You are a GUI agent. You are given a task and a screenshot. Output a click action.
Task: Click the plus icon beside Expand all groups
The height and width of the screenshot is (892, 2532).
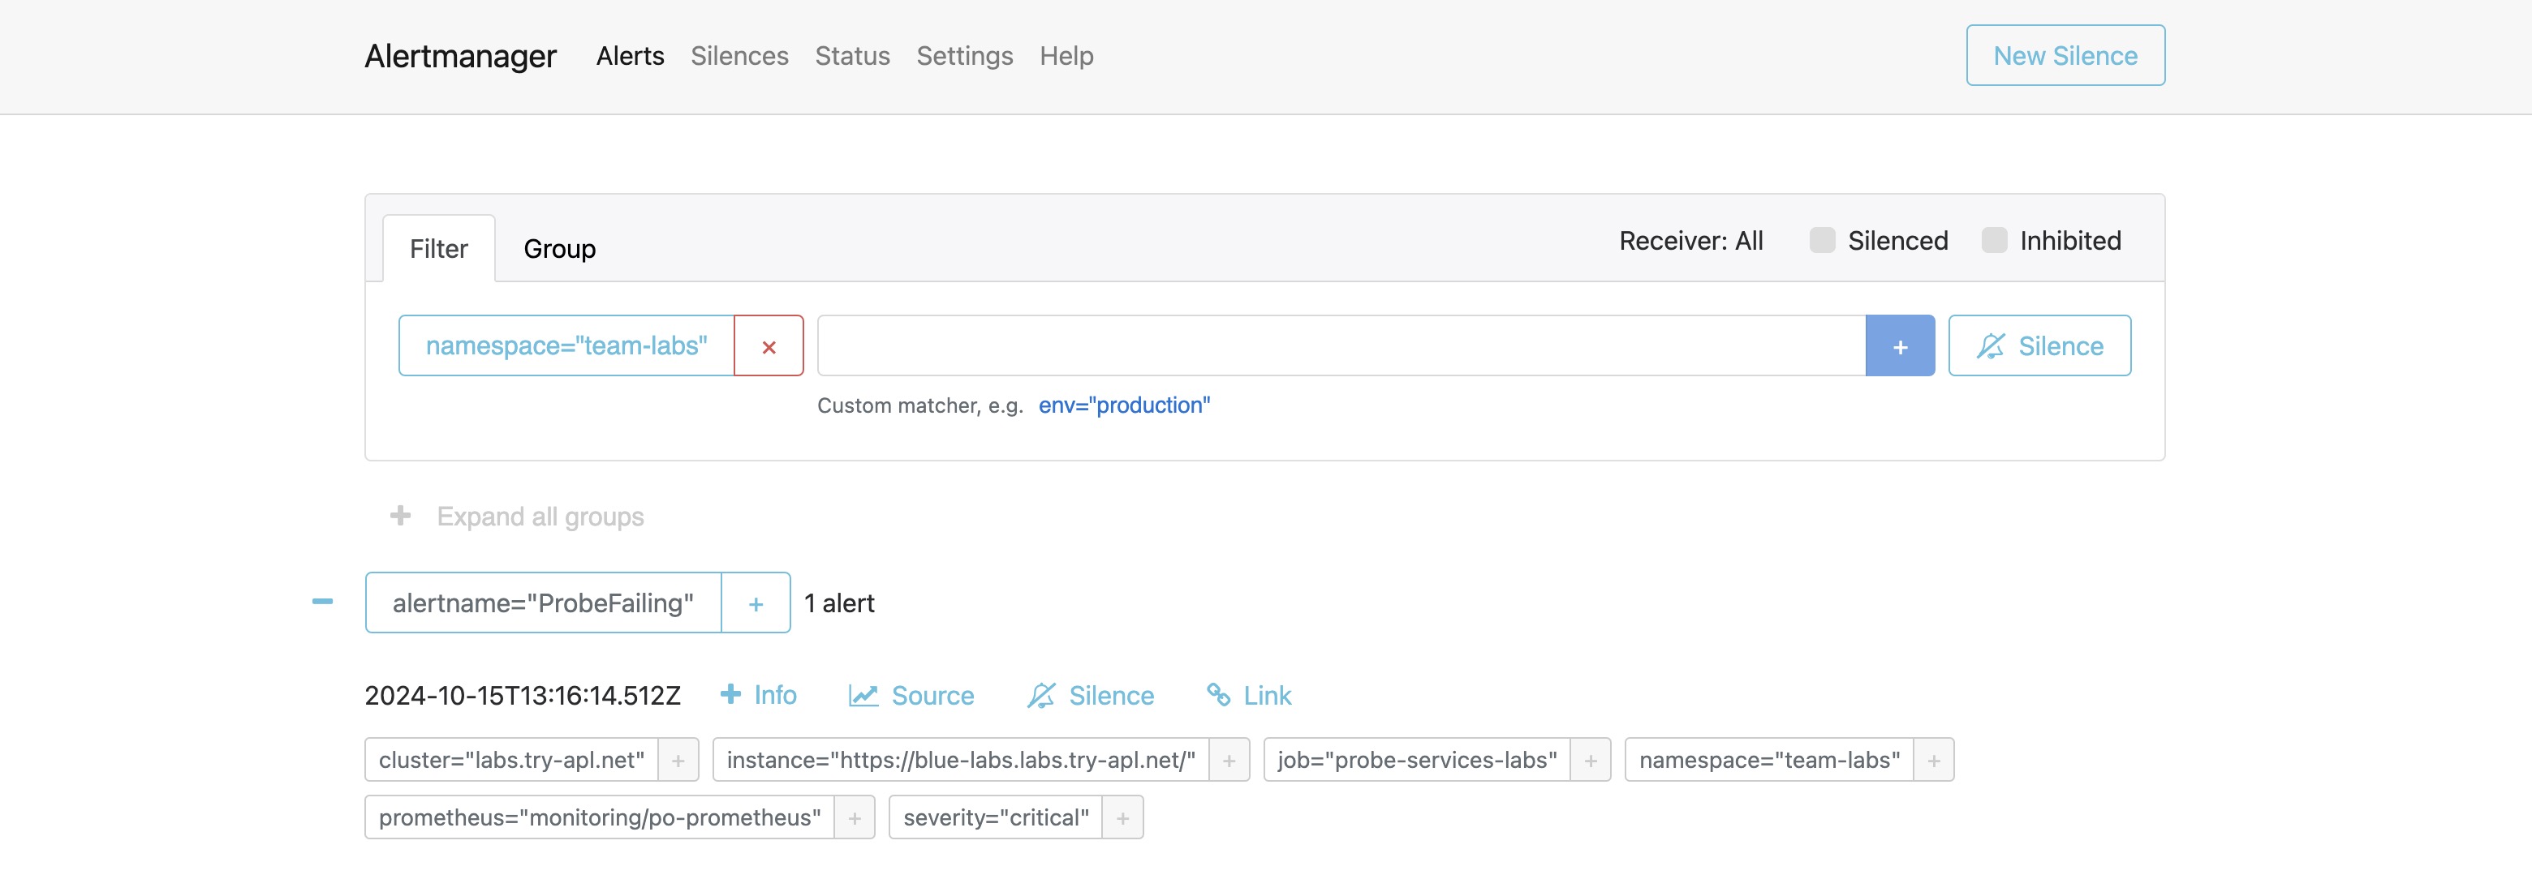coord(400,516)
